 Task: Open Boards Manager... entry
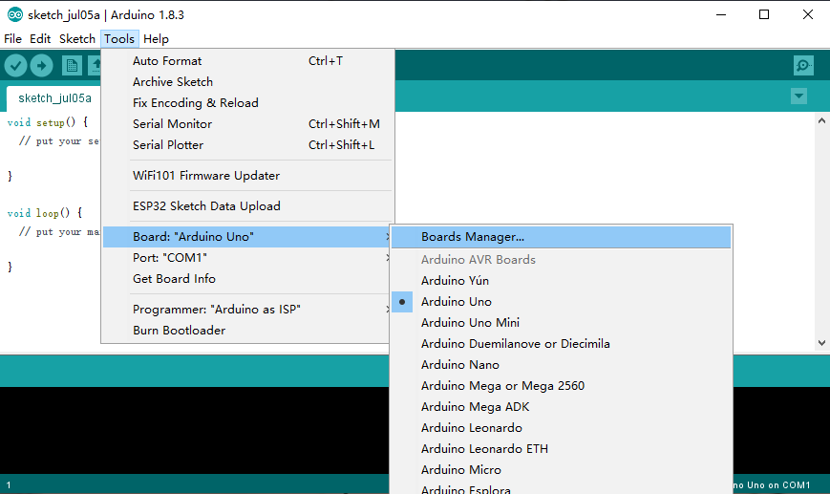pyautogui.click(x=561, y=237)
